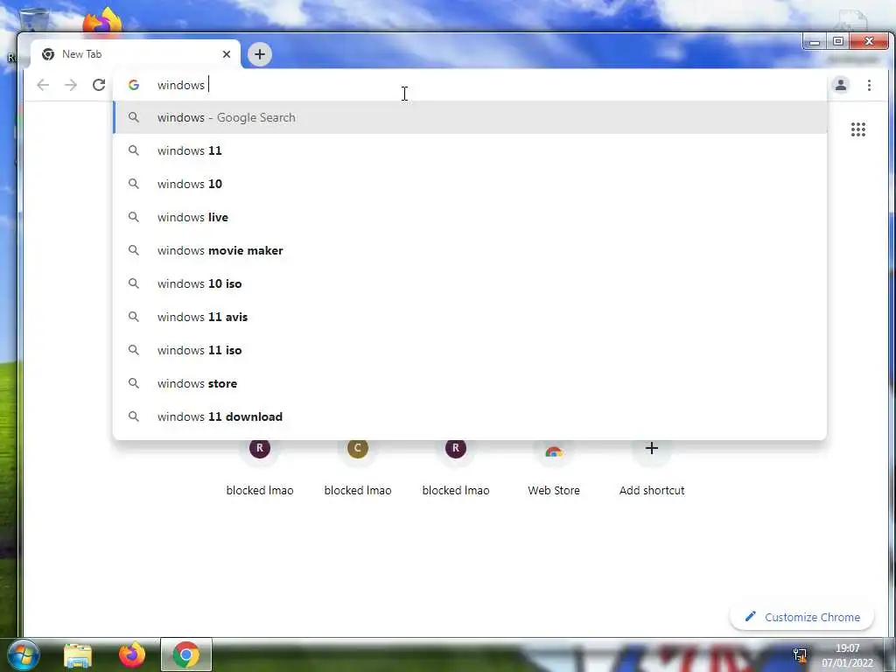The height and width of the screenshot is (672, 896).
Task: Select the New Tab tab
Action: [x=136, y=54]
